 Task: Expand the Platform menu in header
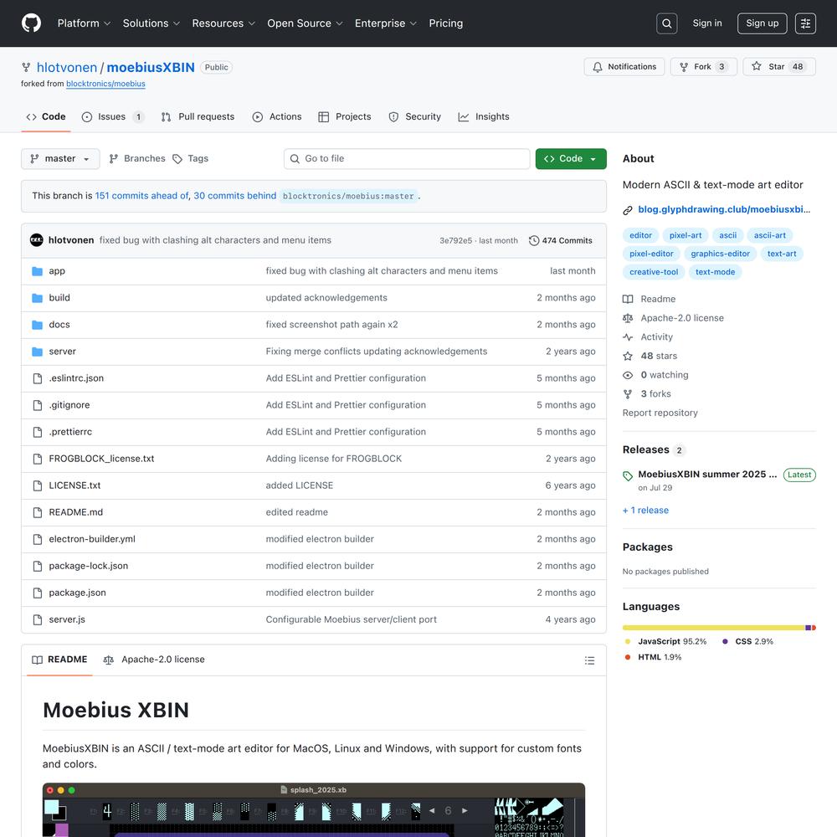[x=84, y=23]
